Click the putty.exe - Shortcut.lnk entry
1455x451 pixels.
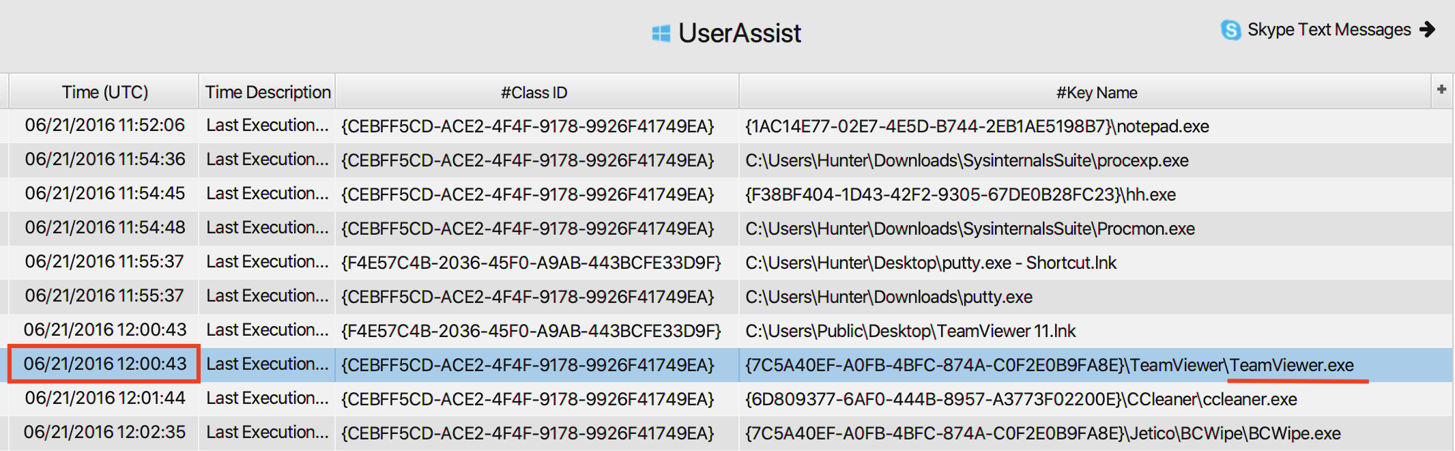930,263
